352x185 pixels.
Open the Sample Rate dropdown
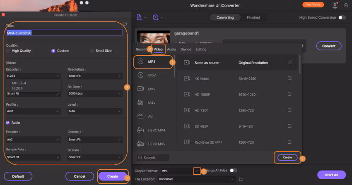point(33,157)
